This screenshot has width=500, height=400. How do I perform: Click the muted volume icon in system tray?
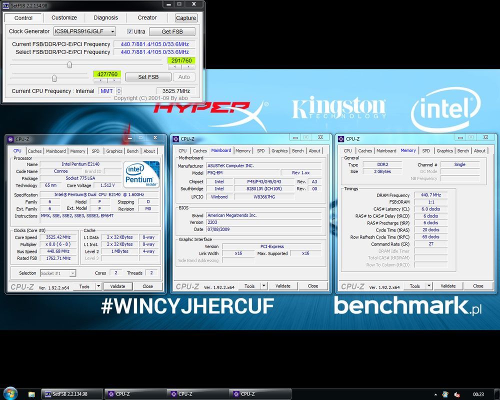click(457, 394)
